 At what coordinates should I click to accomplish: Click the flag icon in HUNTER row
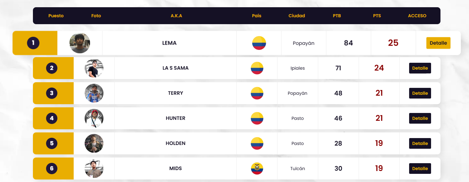pyautogui.click(x=257, y=118)
